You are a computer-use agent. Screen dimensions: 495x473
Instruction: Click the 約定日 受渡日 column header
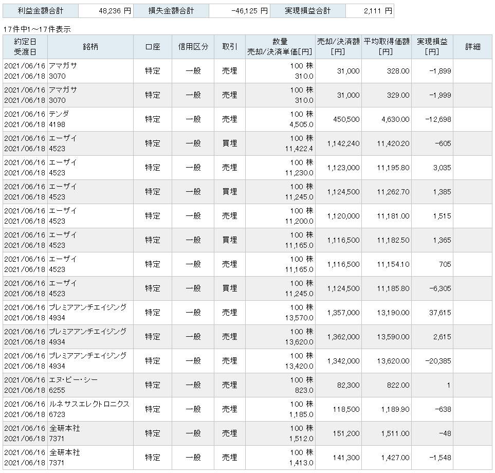point(25,47)
